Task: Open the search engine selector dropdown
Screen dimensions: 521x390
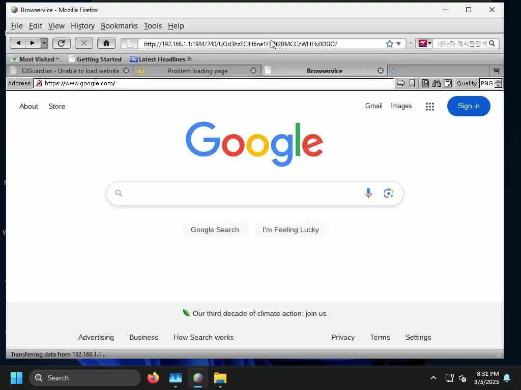Action: tap(424, 44)
